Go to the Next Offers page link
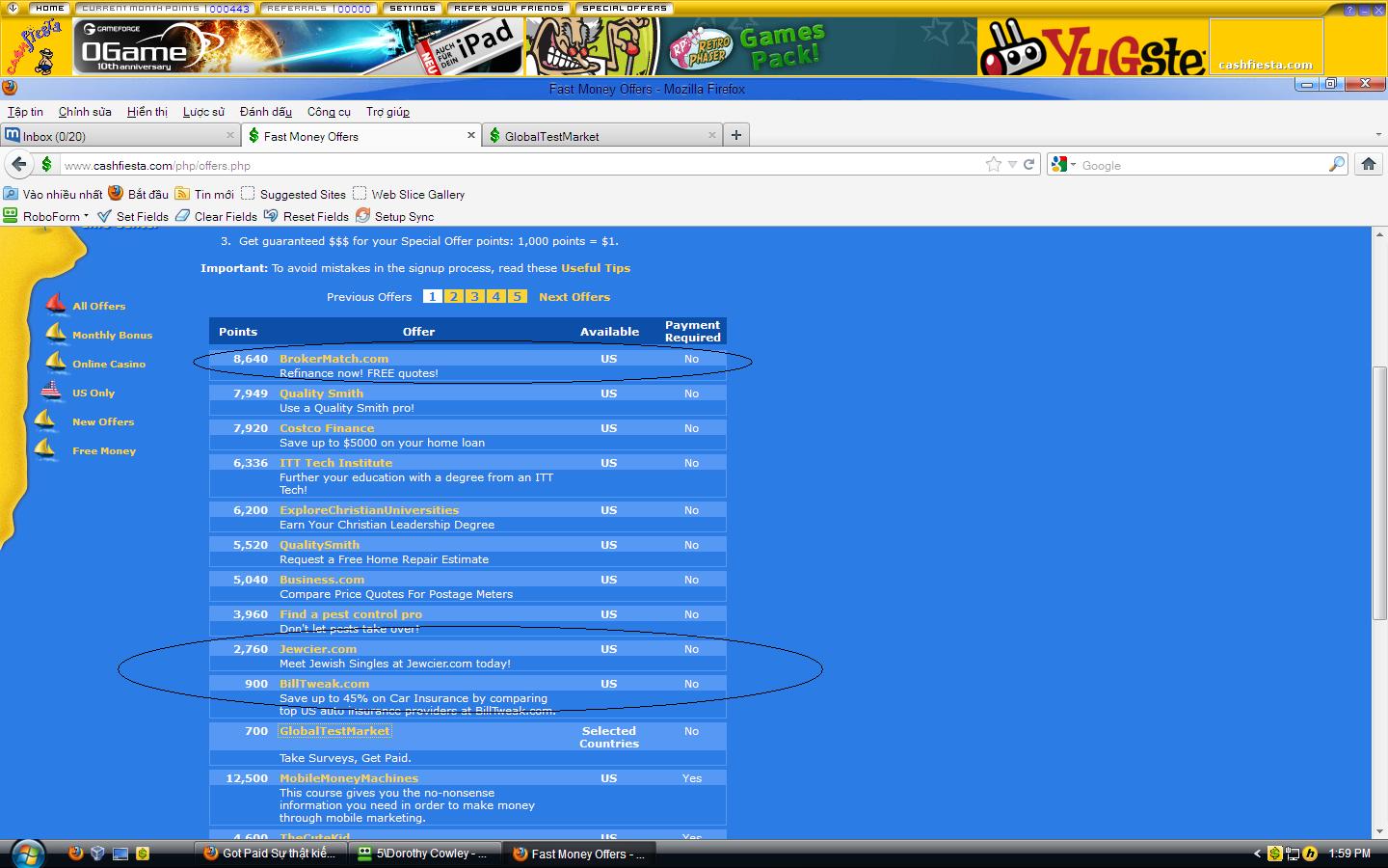Screen dimensions: 1388x868 (574, 297)
